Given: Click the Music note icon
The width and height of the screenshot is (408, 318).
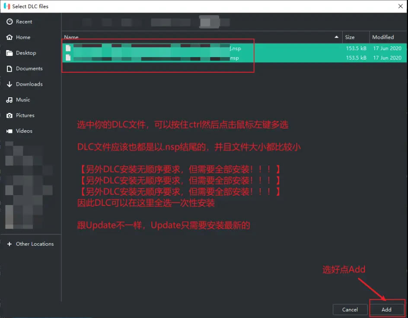Looking at the screenshot, I should [10, 100].
